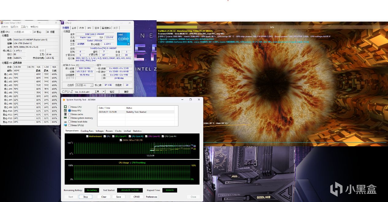Enable the Stress GPU(s) checkbox

click(x=70, y=125)
